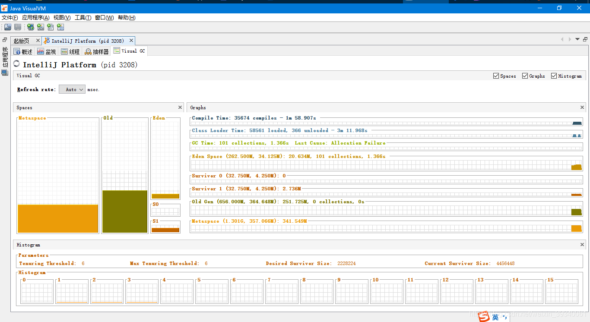Click the IME 英 language indicator
590x322 pixels.
pyautogui.click(x=495, y=317)
